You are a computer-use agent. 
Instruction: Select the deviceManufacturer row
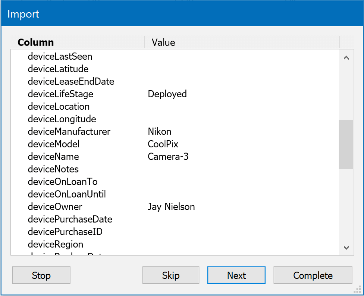coord(69,132)
